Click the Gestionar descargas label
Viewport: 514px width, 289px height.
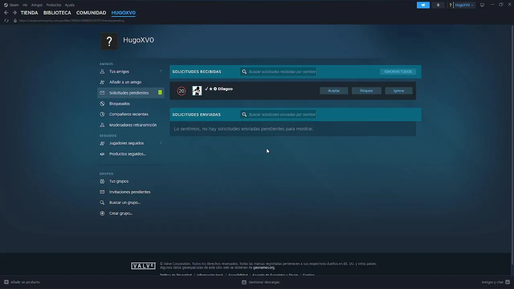264,282
